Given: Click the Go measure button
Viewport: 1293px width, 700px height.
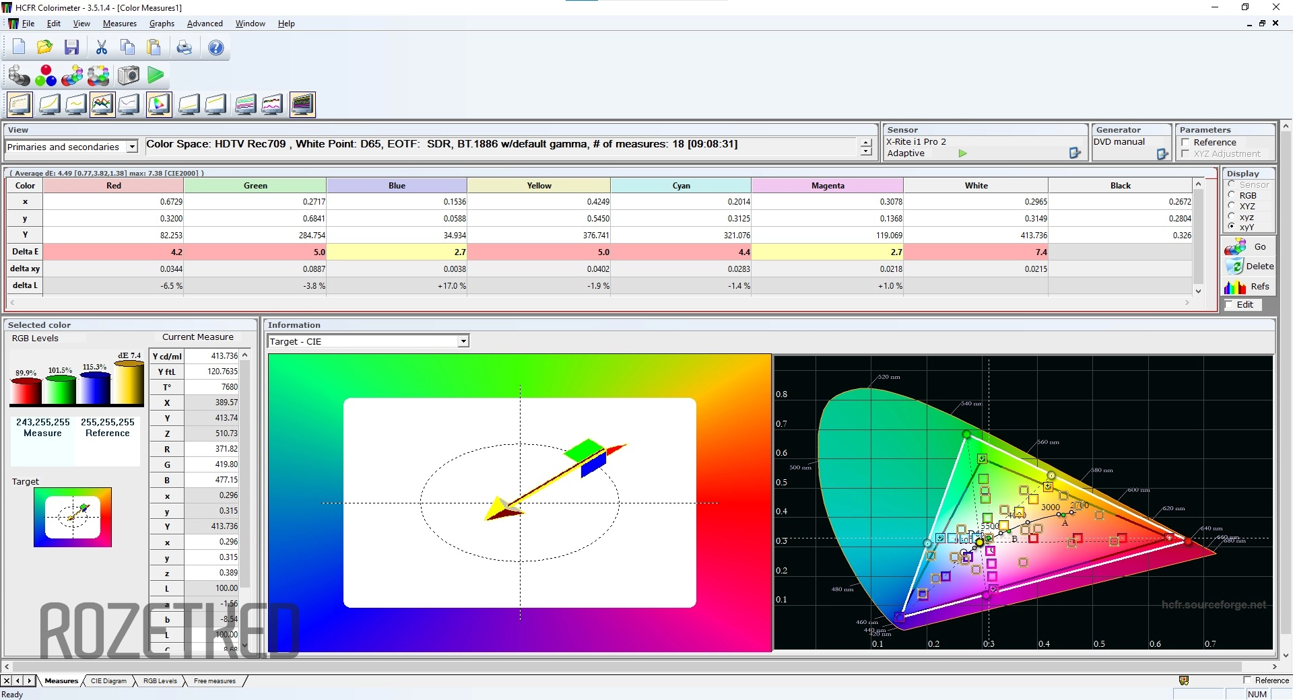Looking at the screenshot, I should pyautogui.click(x=1249, y=247).
